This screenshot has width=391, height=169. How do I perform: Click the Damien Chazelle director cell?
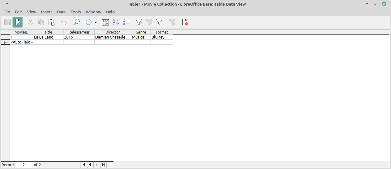(x=112, y=37)
